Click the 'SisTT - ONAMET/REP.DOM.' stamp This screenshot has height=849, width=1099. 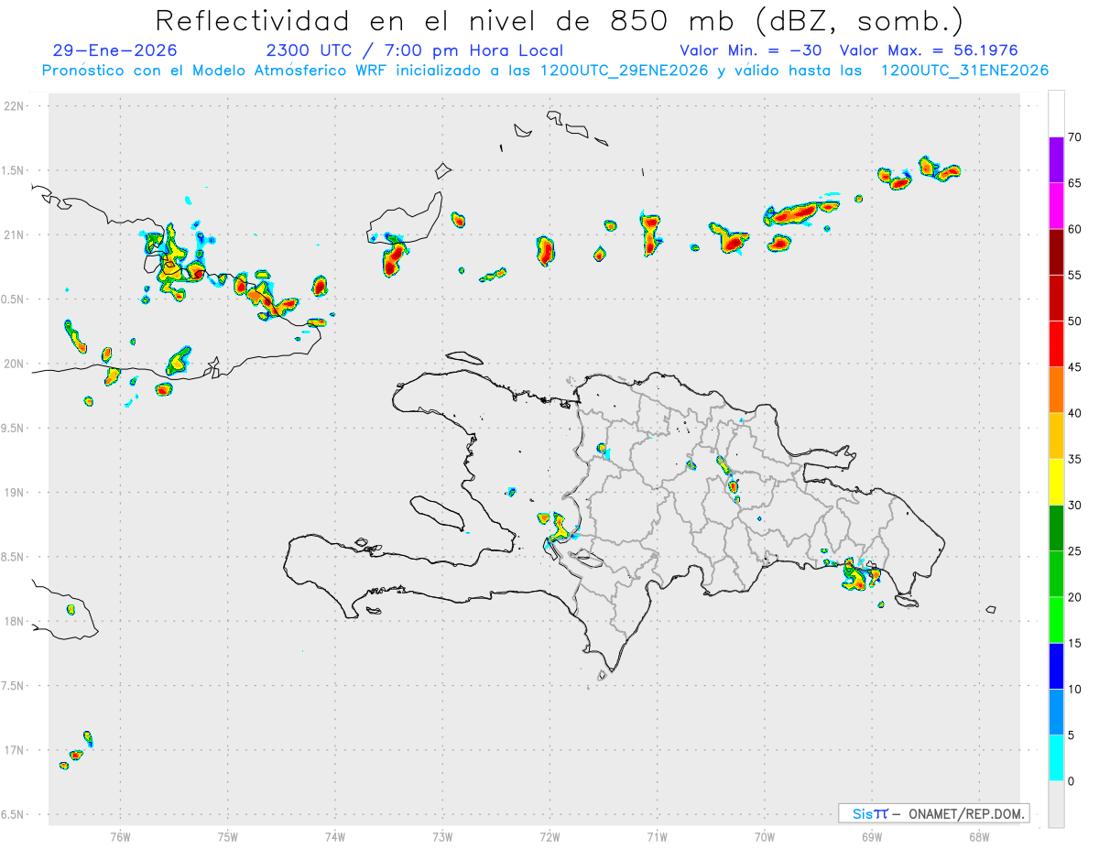[933, 813]
